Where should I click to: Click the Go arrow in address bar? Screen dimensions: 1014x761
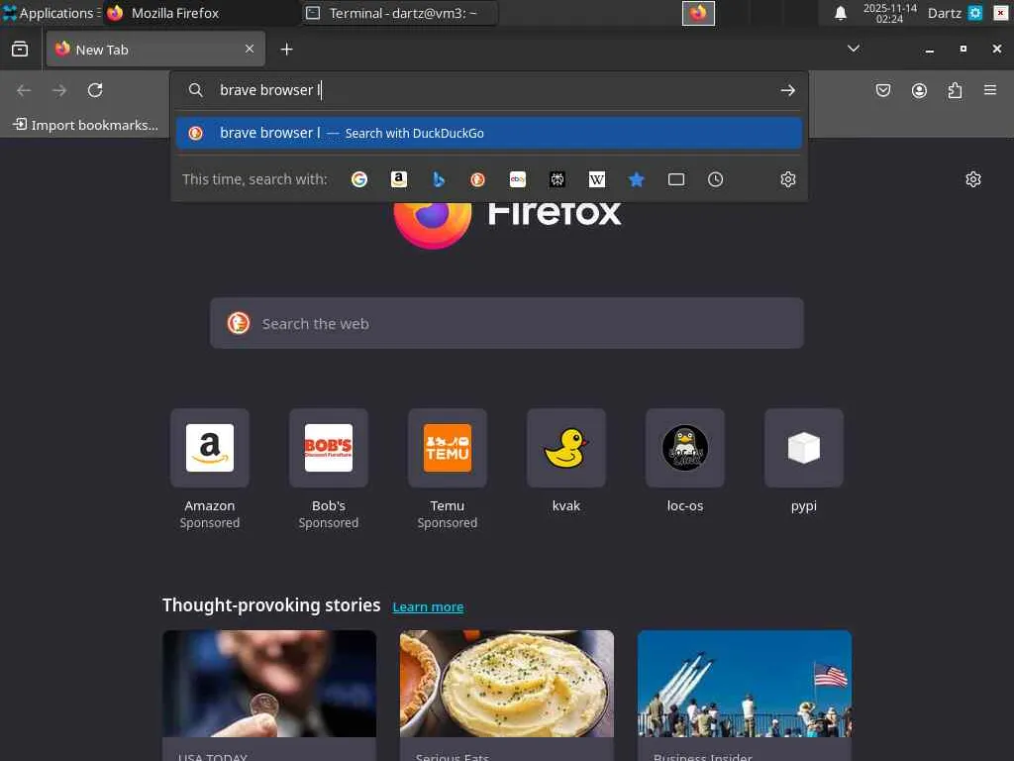click(x=787, y=90)
